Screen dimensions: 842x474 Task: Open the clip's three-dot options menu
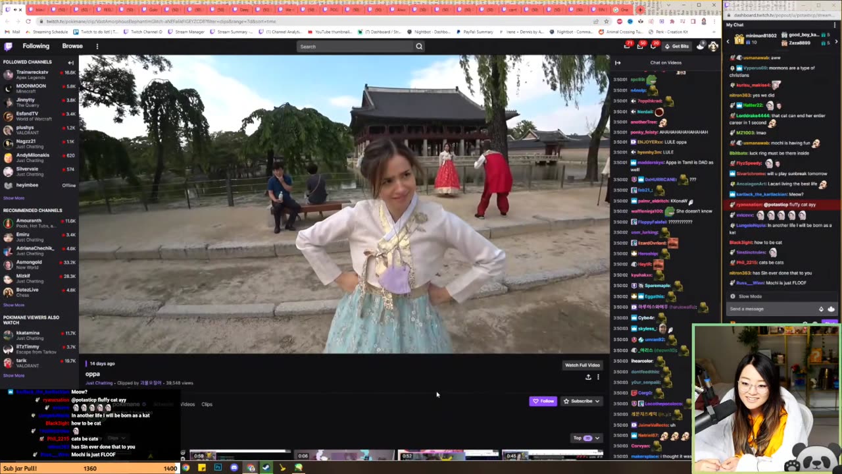click(598, 377)
